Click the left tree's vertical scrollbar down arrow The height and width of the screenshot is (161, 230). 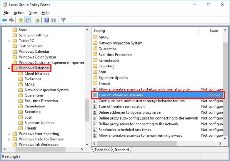click(x=87, y=144)
